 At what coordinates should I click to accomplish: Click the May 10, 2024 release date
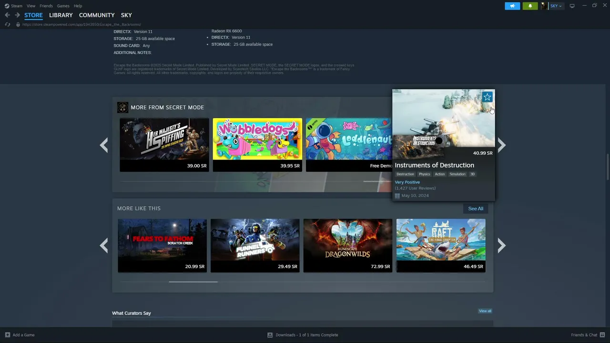pyautogui.click(x=415, y=196)
